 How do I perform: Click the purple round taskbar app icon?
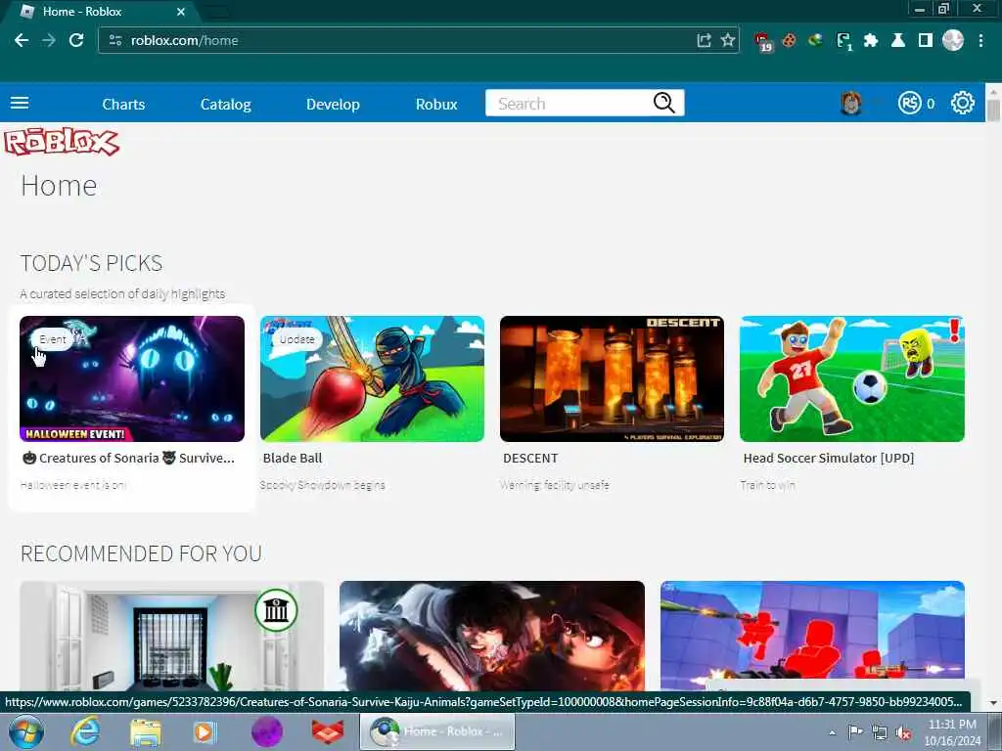[267, 731]
